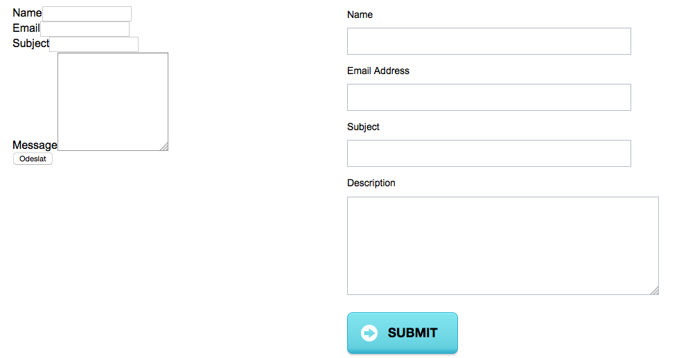Select the compact Subject input in the unstyled form
The height and width of the screenshot is (358, 679).
[94, 44]
